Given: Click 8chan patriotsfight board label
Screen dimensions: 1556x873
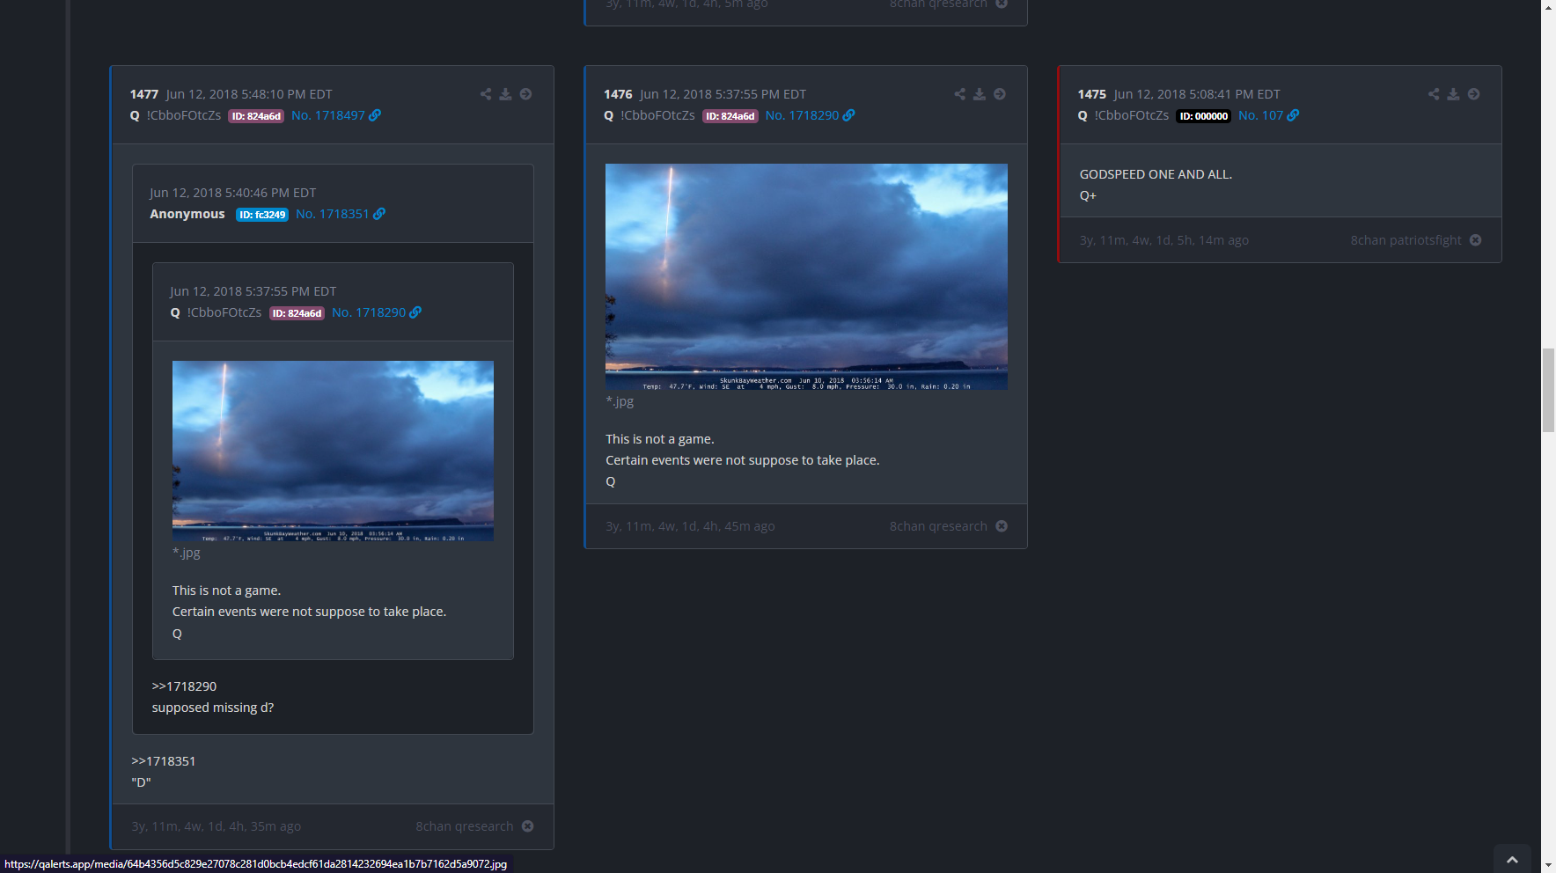Looking at the screenshot, I should point(1406,240).
